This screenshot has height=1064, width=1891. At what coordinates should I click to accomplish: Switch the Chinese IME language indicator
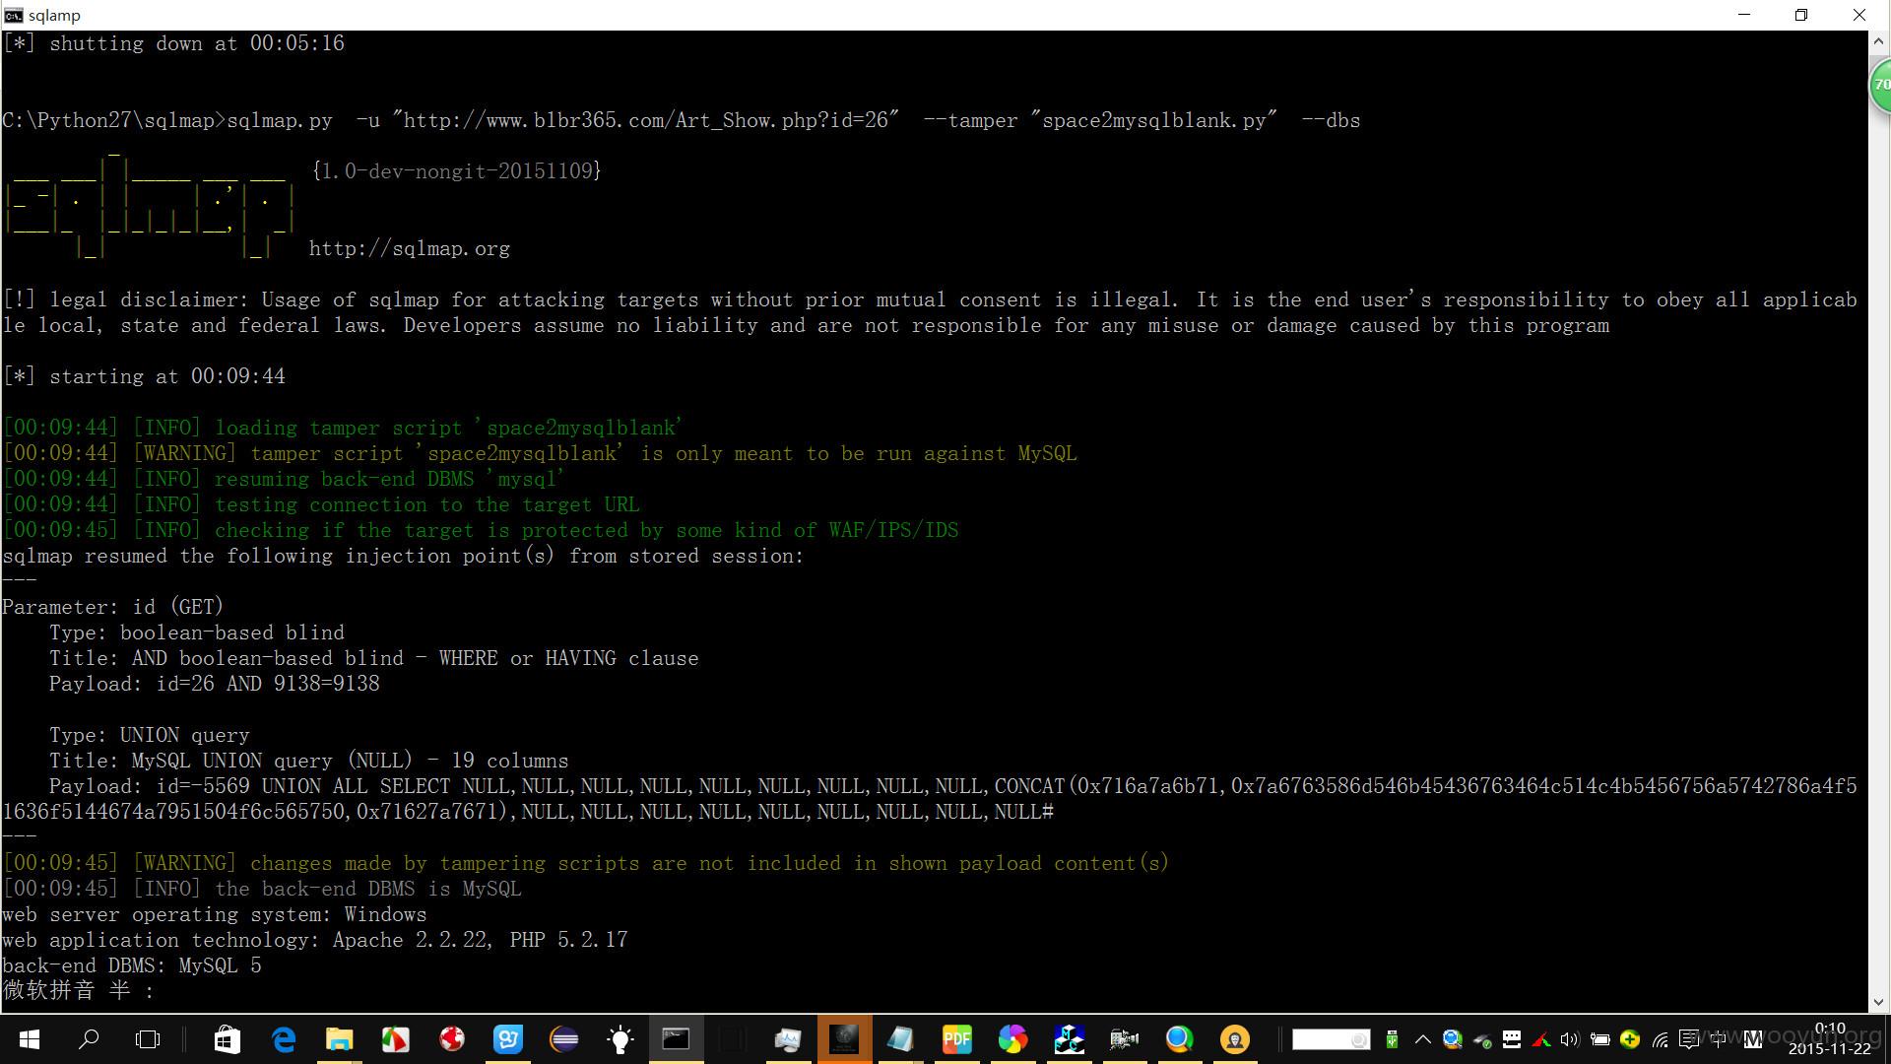pyautogui.click(x=1719, y=1039)
